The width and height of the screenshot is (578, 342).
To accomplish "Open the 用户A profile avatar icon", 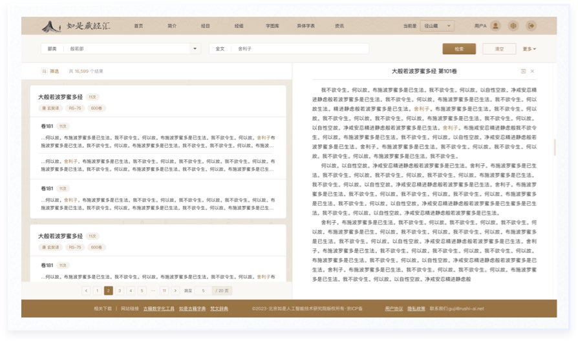I will click(x=495, y=26).
